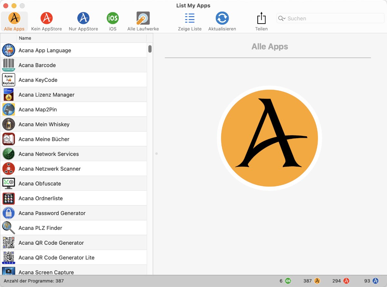The height and width of the screenshot is (287, 387).
Task: Refresh apps with Aktualisieren
Action: coord(222,22)
